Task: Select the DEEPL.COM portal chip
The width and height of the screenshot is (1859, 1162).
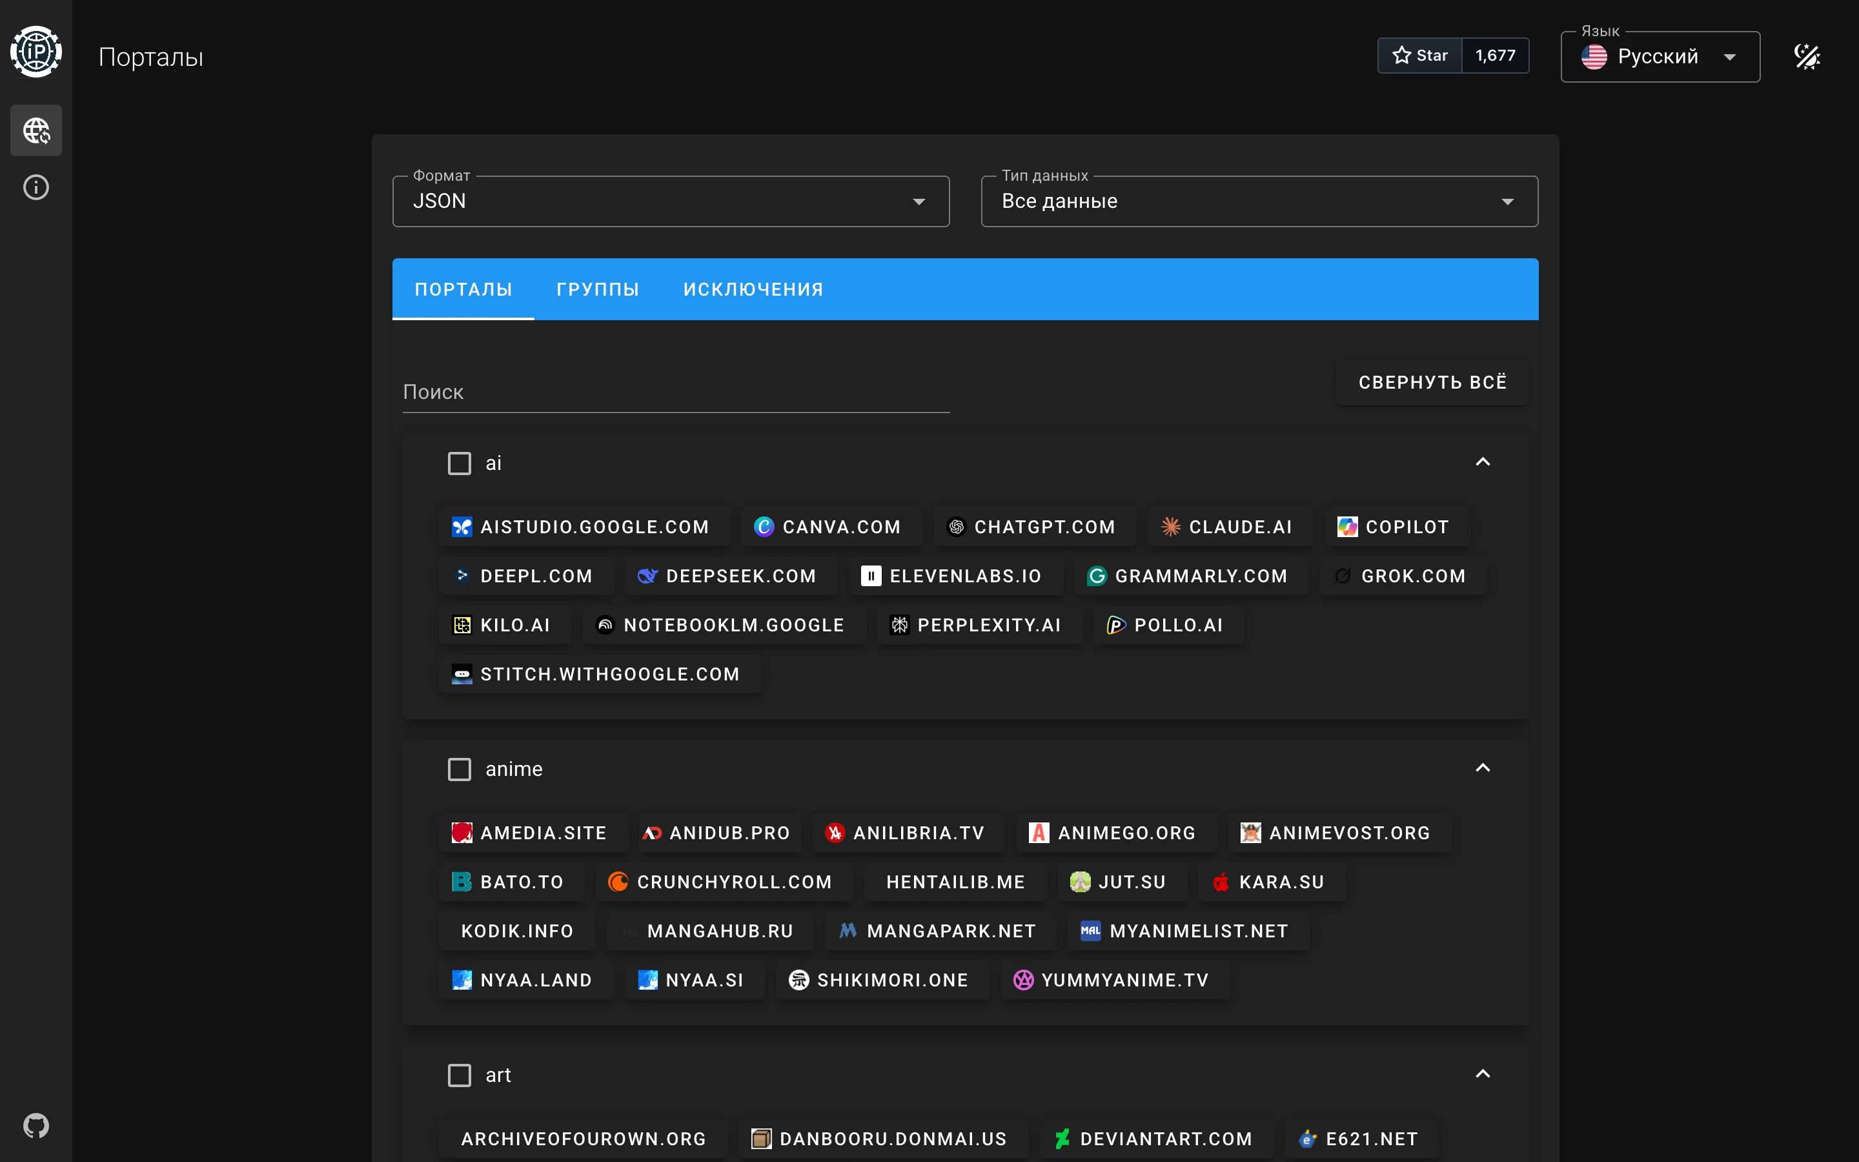Action: tap(526, 576)
